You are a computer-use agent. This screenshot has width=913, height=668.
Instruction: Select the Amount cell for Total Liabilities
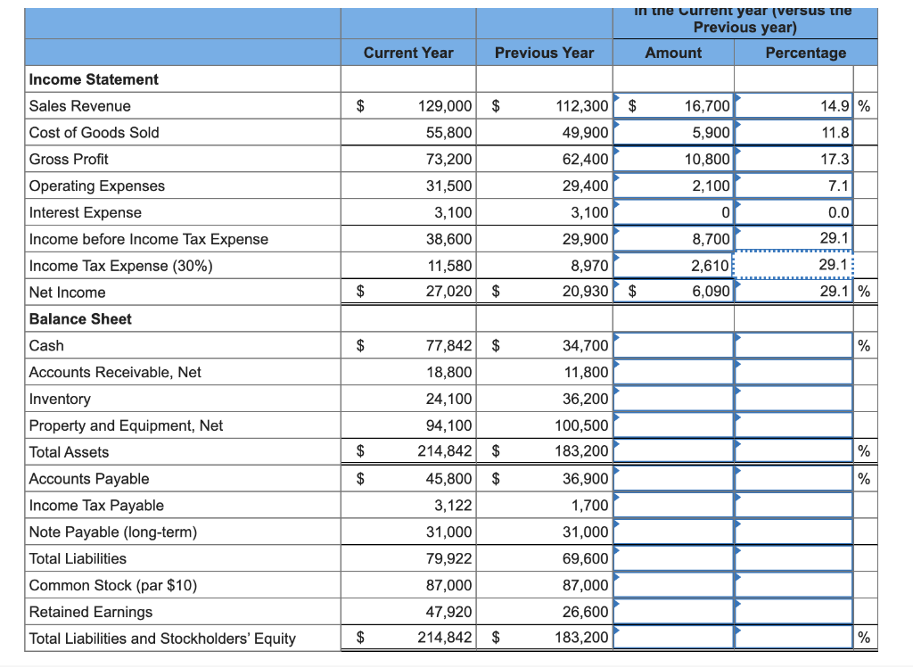click(673, 557)
